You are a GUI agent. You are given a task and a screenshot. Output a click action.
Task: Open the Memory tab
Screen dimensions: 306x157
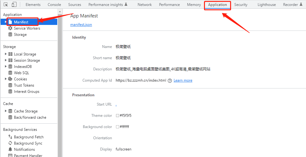(194, 5)
